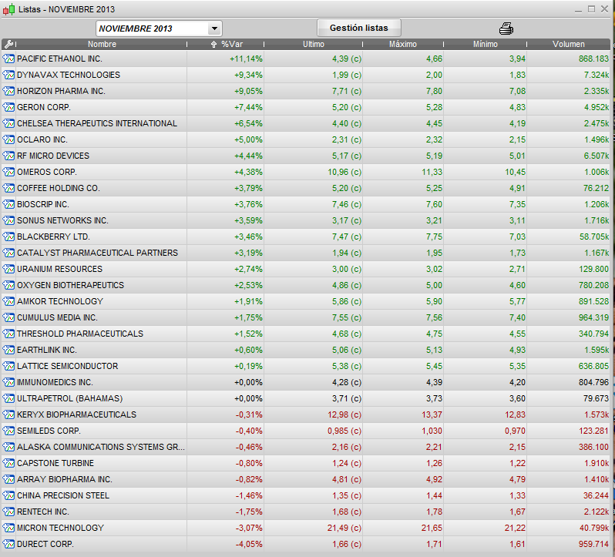Click the +0,19% variation of Lattice Semiconductor
Viewport: 615px width, 557px height.
tap(248, 366)
